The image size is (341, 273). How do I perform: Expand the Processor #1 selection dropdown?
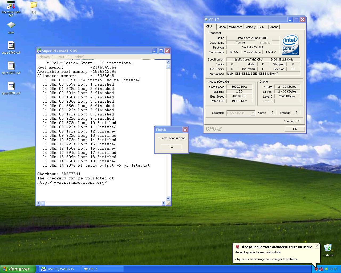[x=253, y=113]
